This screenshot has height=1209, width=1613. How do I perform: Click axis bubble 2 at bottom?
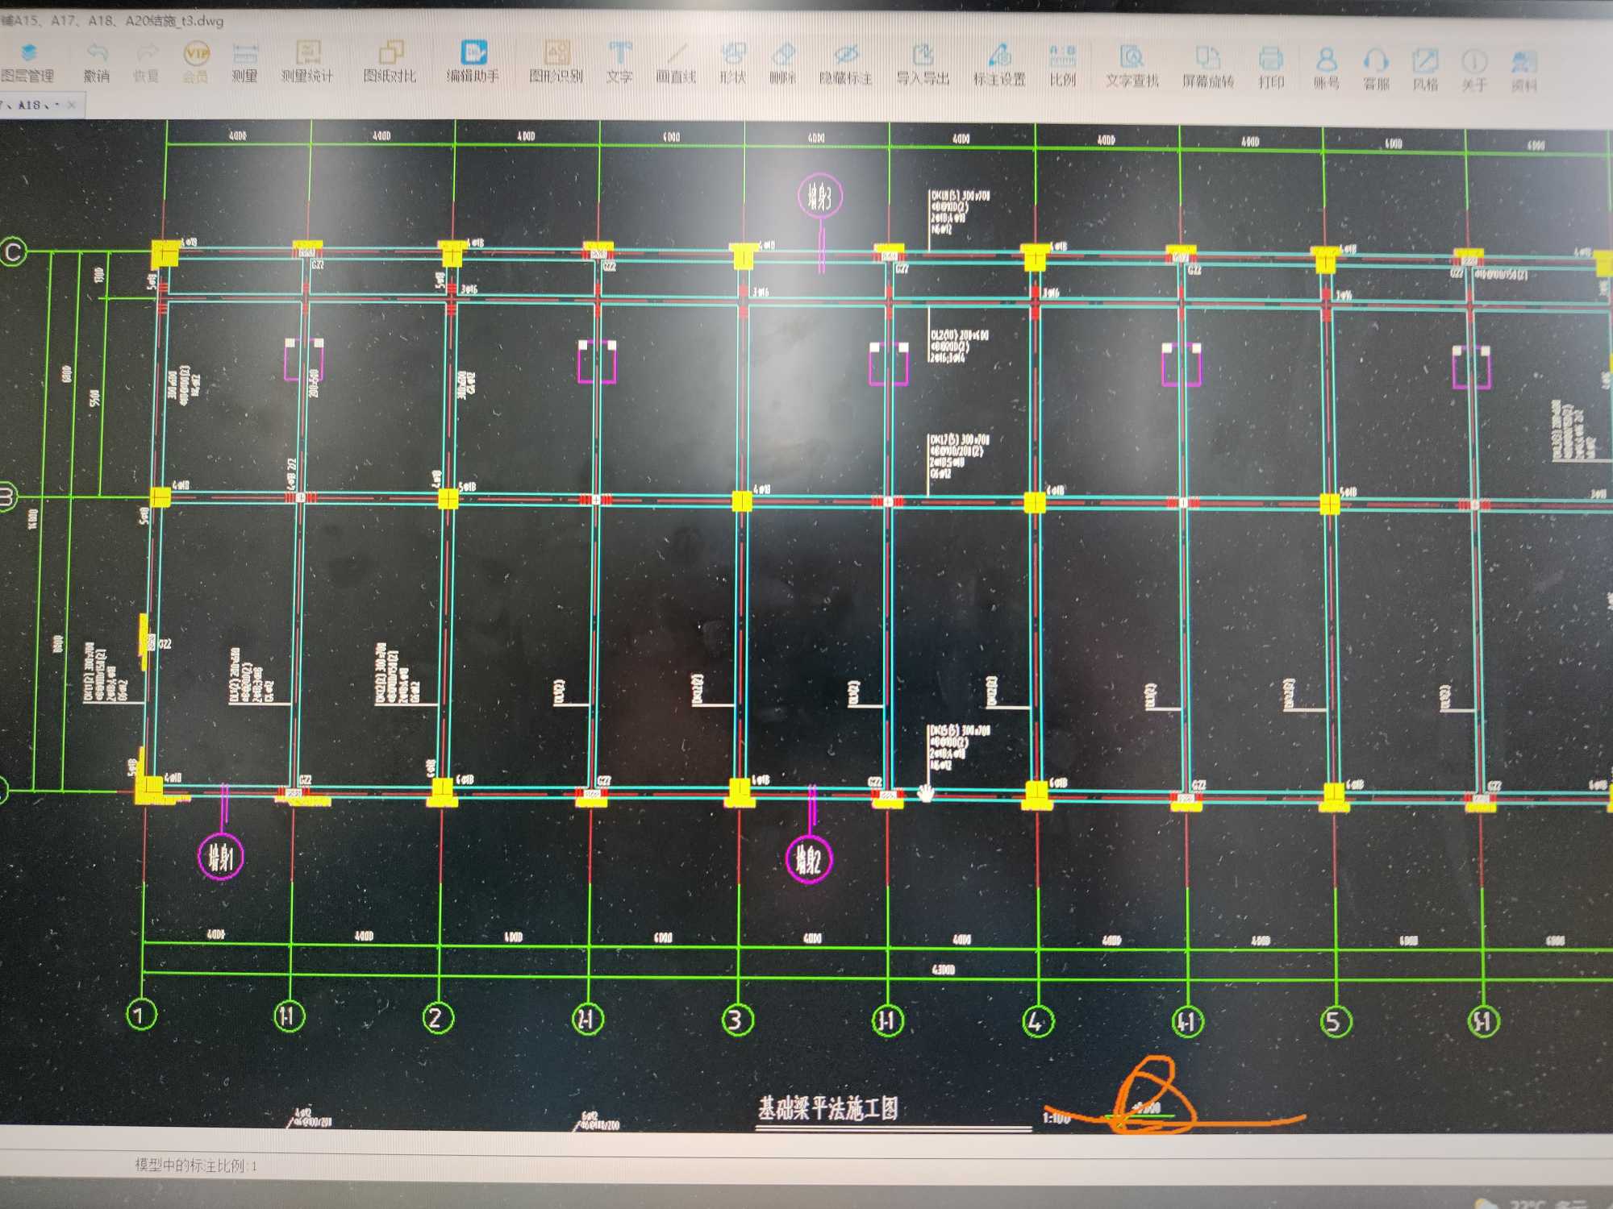[438, 1017]
